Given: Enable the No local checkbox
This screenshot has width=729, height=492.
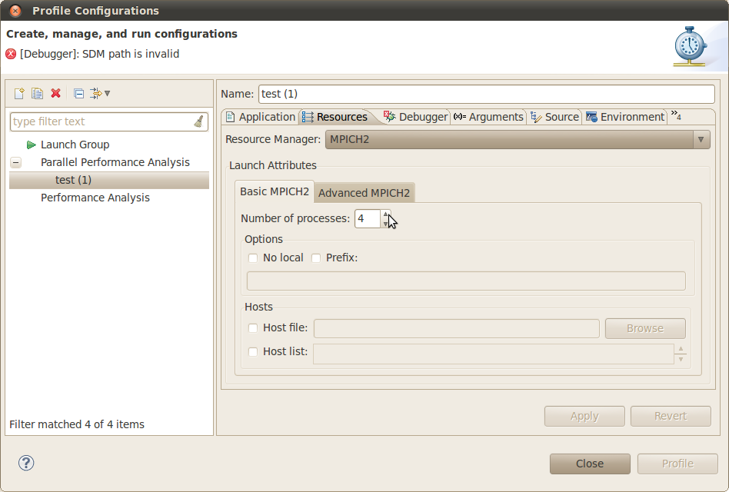Looking at the screenshot, I should (x=253, y=258).
